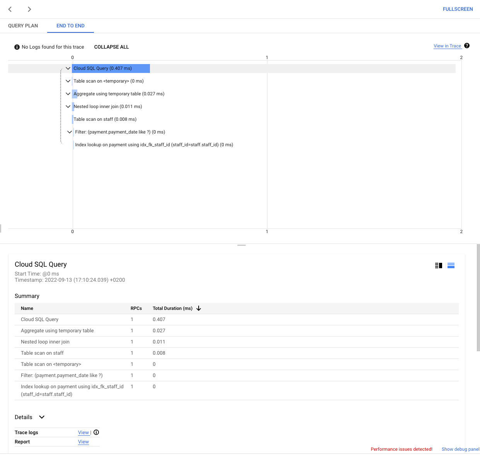Viewport: 480px width, 455px height.
Task: Switch to the split column view icon
Action: [x=439, y=266]
